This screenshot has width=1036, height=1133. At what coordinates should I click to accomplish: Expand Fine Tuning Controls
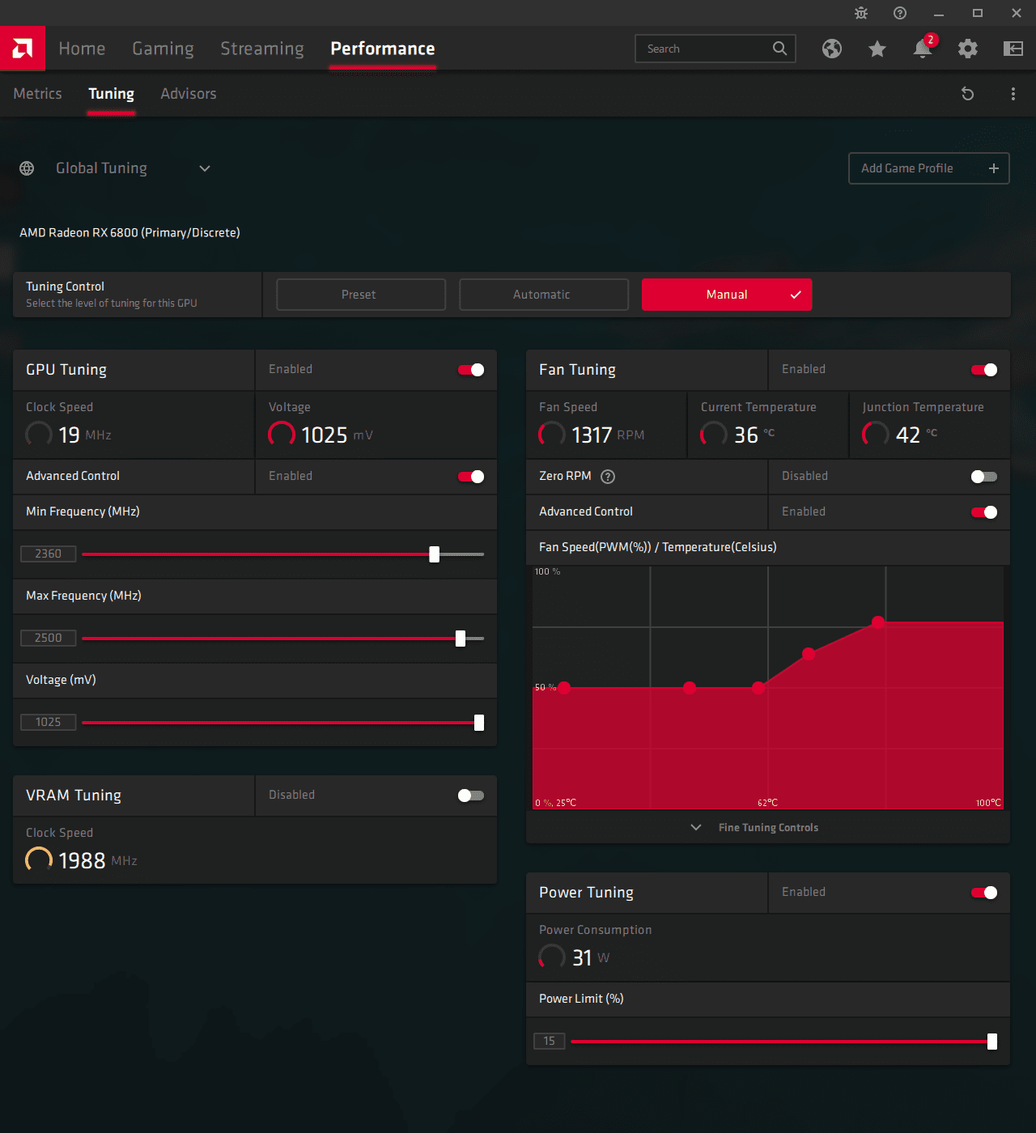click(x=768, y=827)
